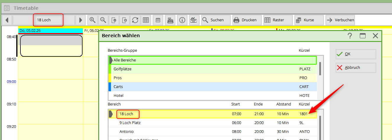This screenshot has height=140, width=392.
Task: Go to next area with right arrow
Action: click(80, 20)
